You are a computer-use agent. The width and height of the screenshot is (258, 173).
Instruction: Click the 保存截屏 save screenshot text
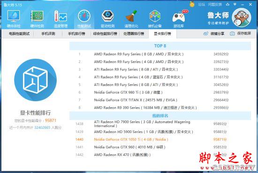(x=244, y=33)
